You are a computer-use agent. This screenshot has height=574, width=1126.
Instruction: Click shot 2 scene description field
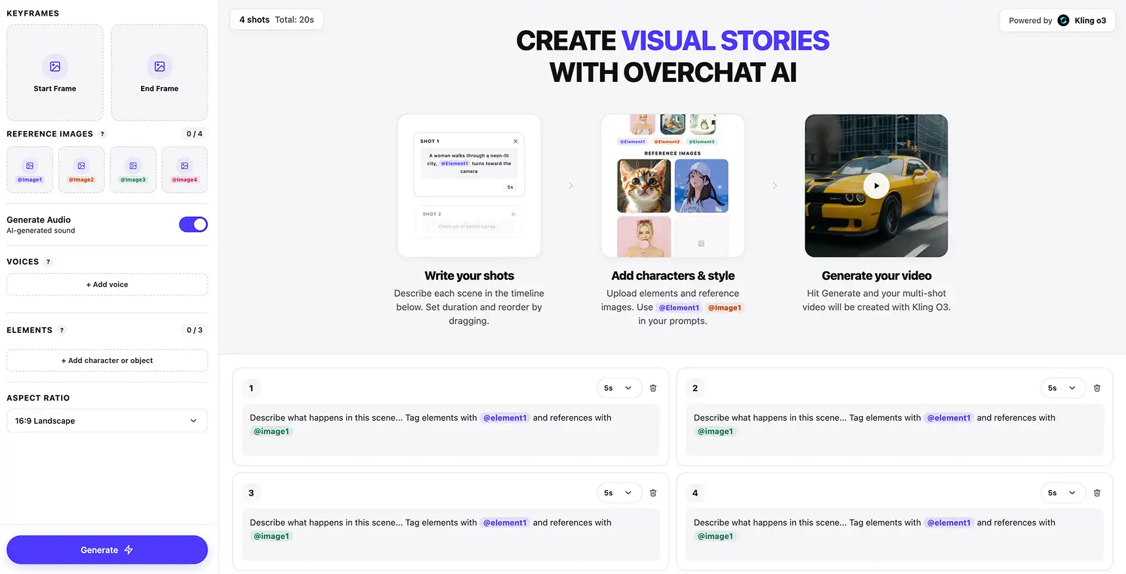895,430
